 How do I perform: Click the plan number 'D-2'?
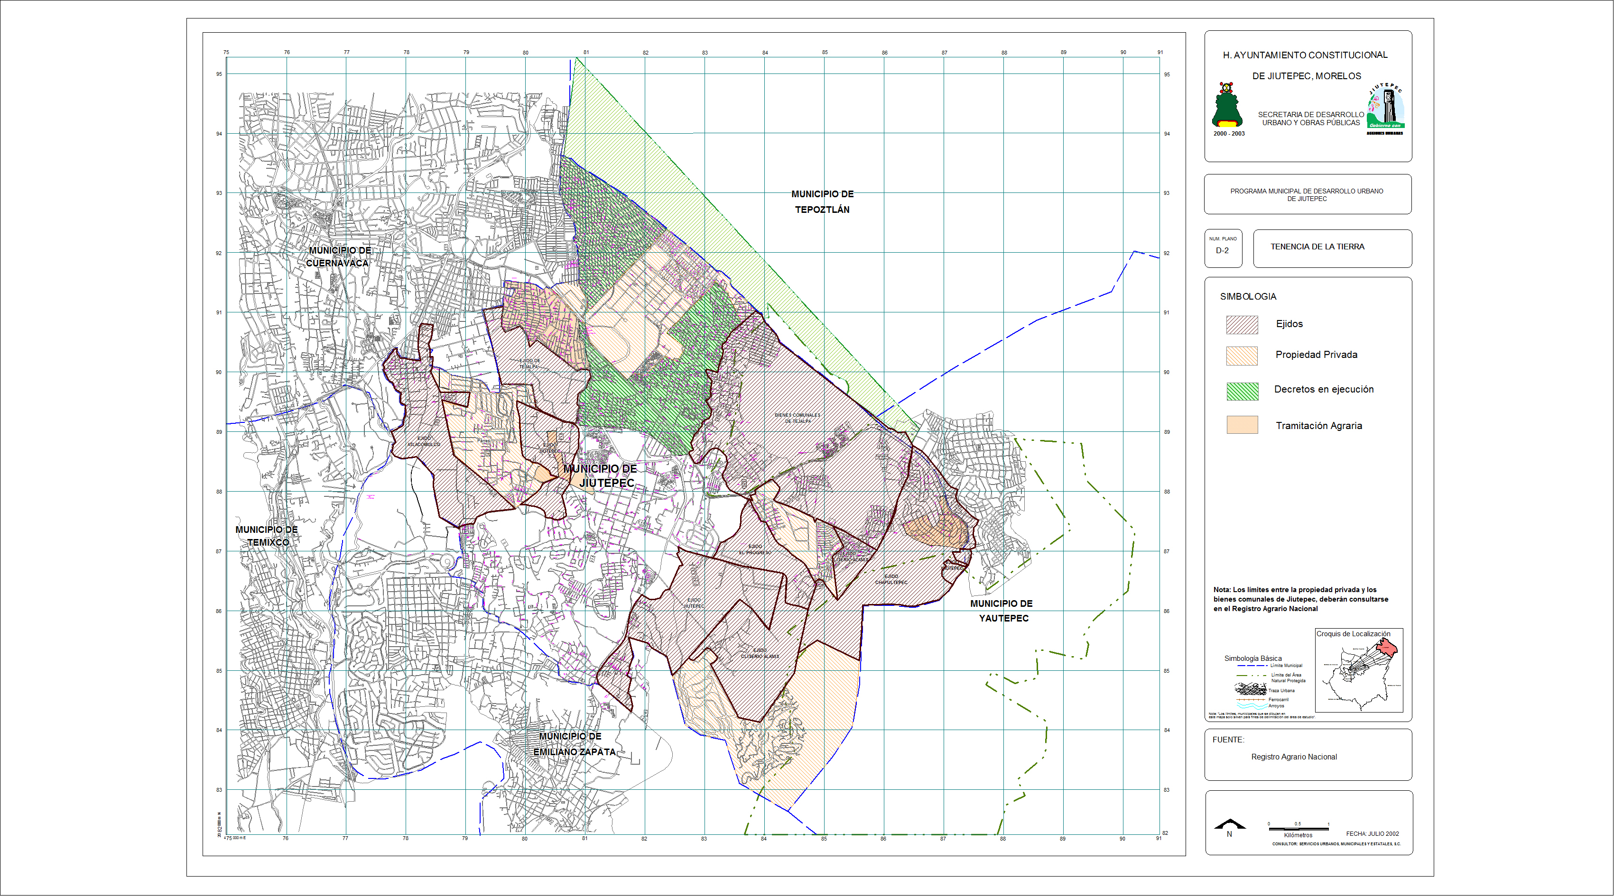[x=1223, y=250]
